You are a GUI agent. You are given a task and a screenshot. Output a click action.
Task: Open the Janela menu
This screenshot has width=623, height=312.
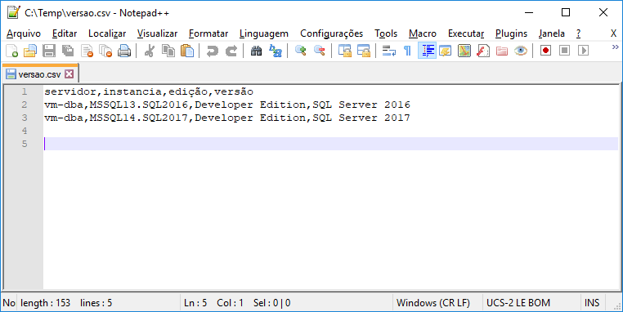552,33
